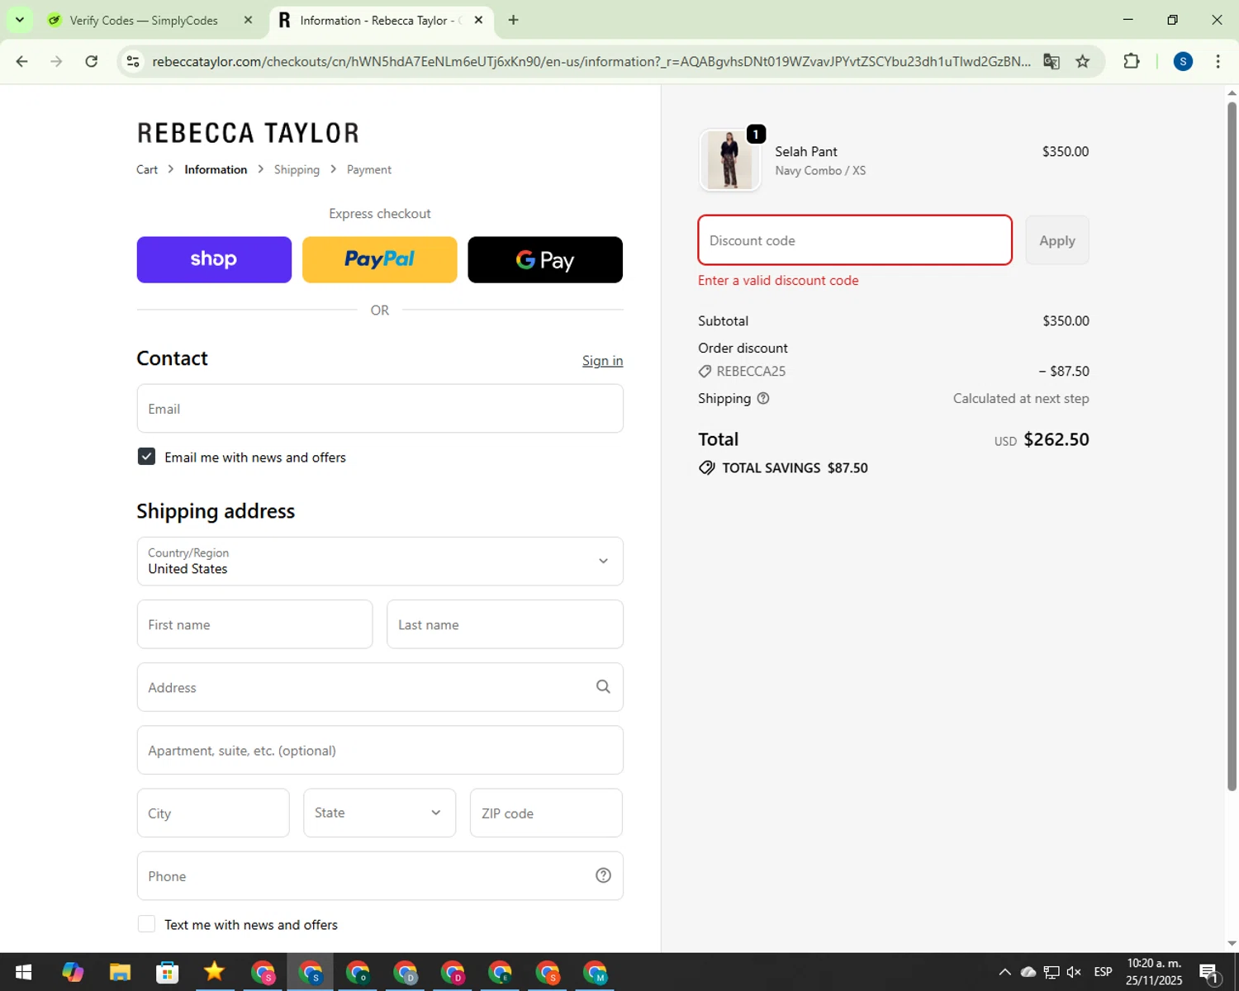
Task: Switch to the Verify Codes — SimplyCodes tab
Action: click(144, 20)
